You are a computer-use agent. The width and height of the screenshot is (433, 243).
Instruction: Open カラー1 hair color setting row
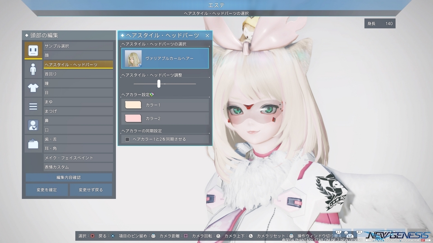point(165,105)
